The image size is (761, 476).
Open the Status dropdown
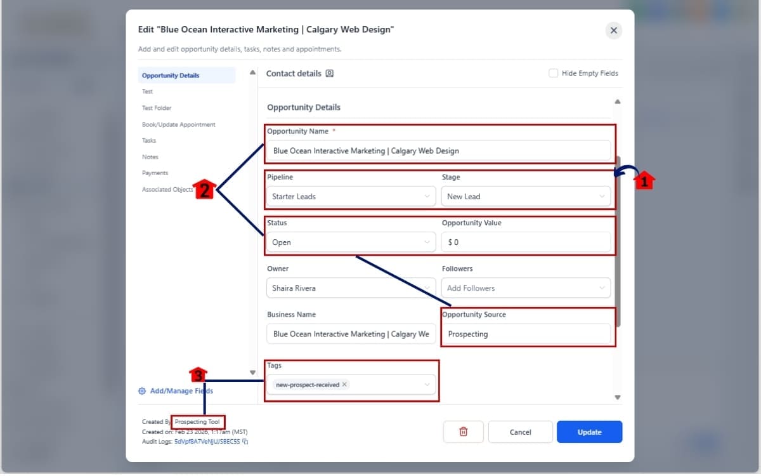pos(350,242)
